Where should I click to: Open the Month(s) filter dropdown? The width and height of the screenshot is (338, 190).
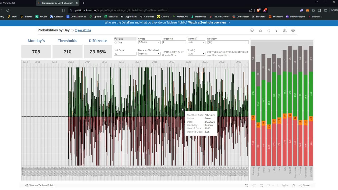tap(196, 42)
